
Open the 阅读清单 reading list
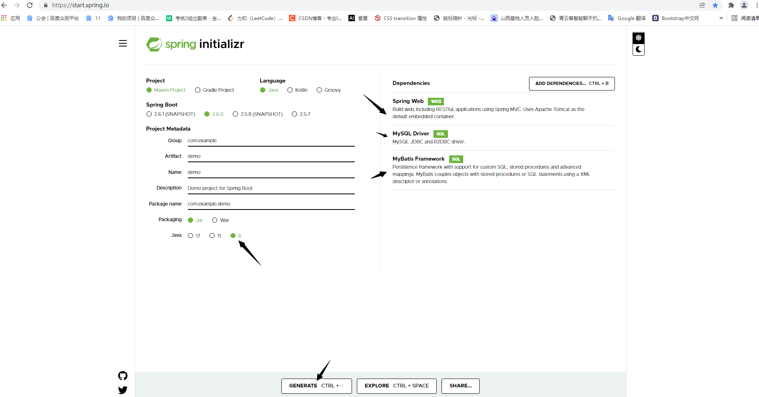pyautogui.click(x=745, y=18)
